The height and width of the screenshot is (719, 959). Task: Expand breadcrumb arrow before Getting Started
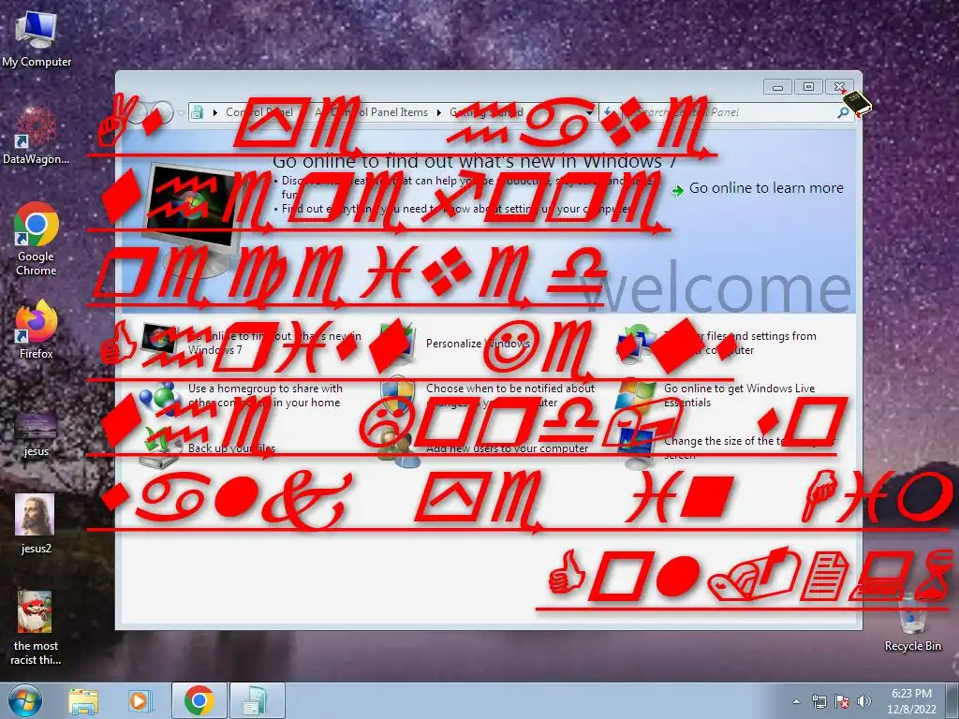pos(439,112)
